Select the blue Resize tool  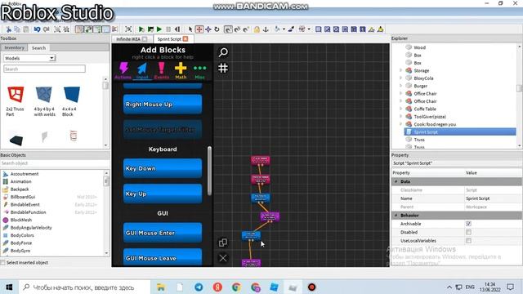click(208, 29)
